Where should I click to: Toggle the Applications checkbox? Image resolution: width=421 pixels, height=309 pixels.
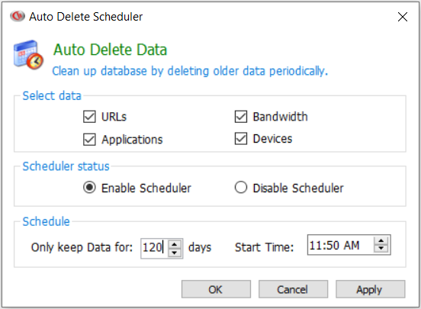[89, 140]
